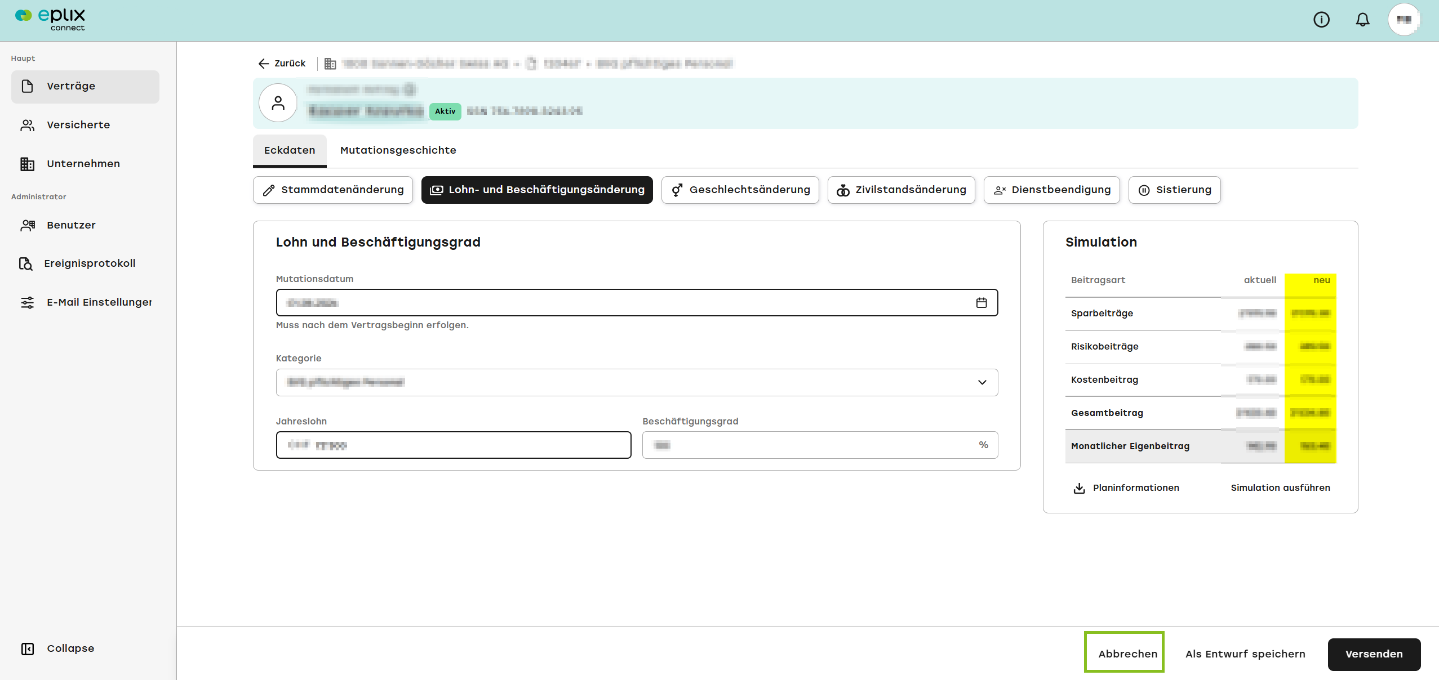Click the Monatlicher Eigenbeitrag row label

[x=1130, y=446]
